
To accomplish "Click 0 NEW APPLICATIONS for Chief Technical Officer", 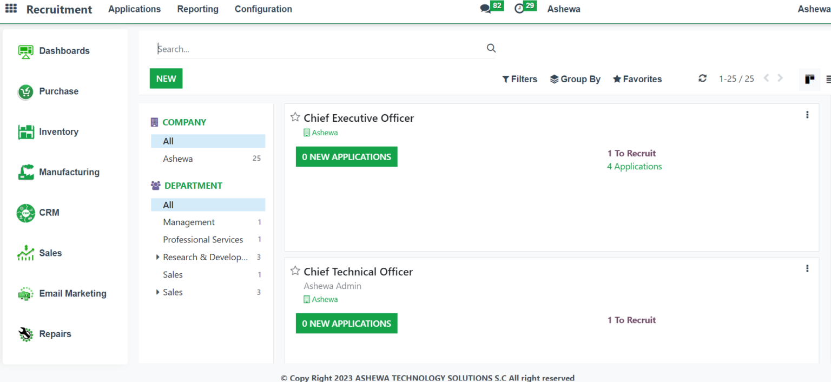I will (x=347, y=324).
